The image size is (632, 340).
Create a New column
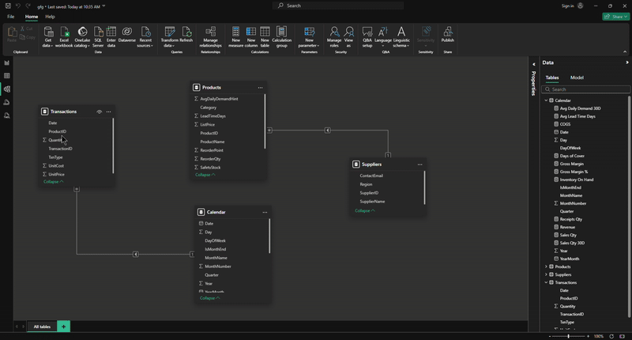pos(250,36)
